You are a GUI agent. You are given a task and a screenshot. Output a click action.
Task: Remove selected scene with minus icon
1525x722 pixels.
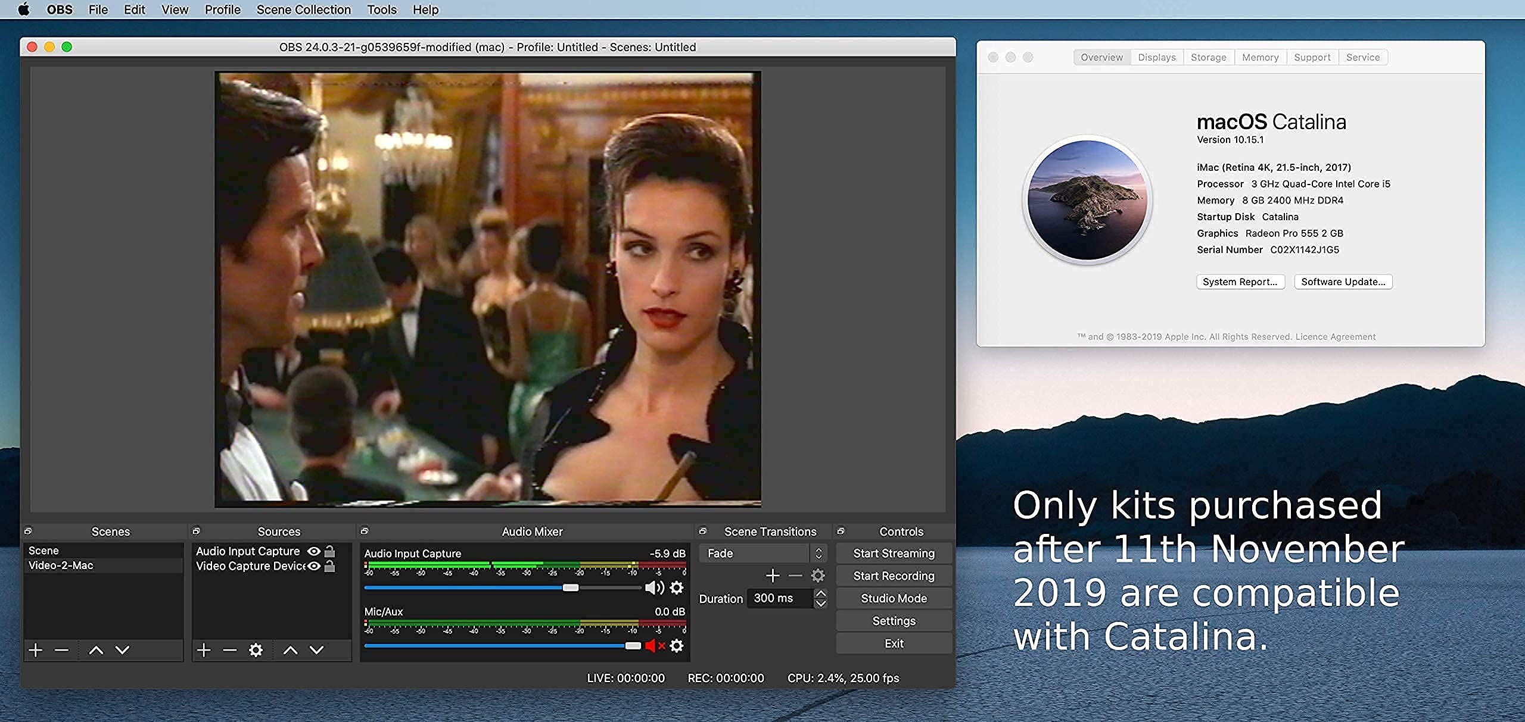tap(61, 650)
